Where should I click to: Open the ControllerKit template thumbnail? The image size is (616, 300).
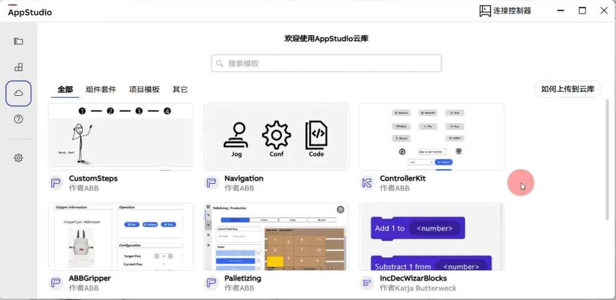pyautogui.click(x=432, y=137)
